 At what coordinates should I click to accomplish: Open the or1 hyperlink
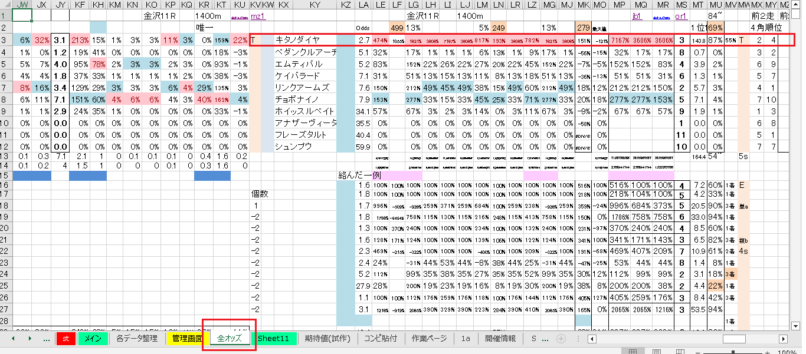(680, 16)
